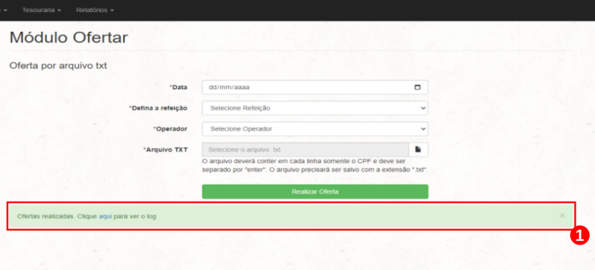
Task: Open the calendar picker icon in Data field
Action: point(417,87)
